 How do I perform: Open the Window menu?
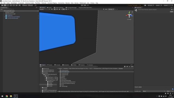coord(92,3)
